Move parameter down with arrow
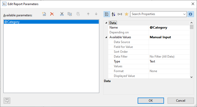Screen dimensions: 197x107 coord(96,14)
